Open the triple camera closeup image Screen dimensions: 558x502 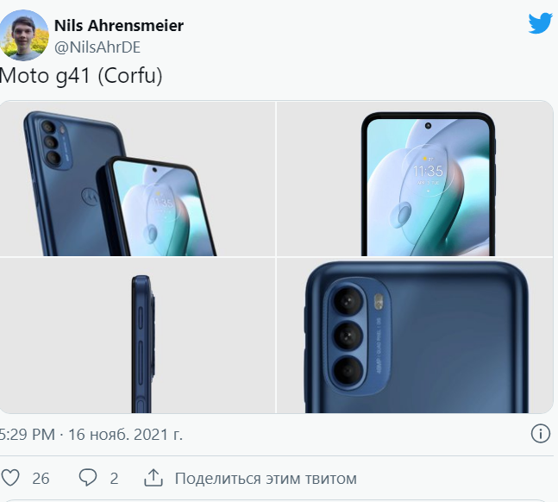click(x=415, y=336)
